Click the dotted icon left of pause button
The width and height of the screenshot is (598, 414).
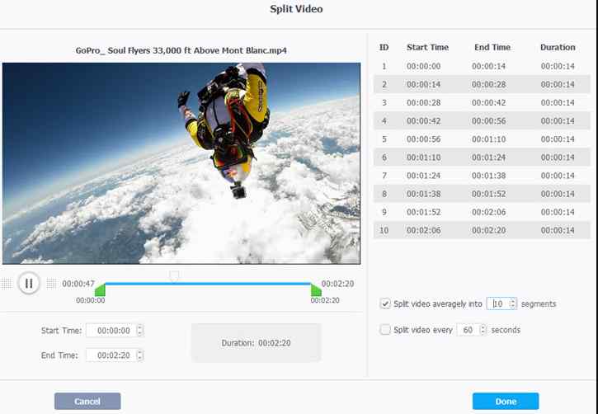click(x=7, y=283)
